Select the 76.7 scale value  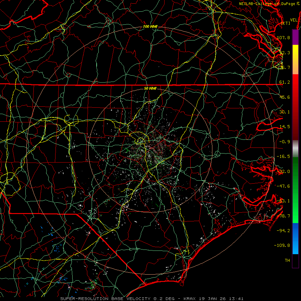point(285,67)
